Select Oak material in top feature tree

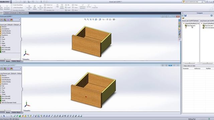click(x=3, y=37)
